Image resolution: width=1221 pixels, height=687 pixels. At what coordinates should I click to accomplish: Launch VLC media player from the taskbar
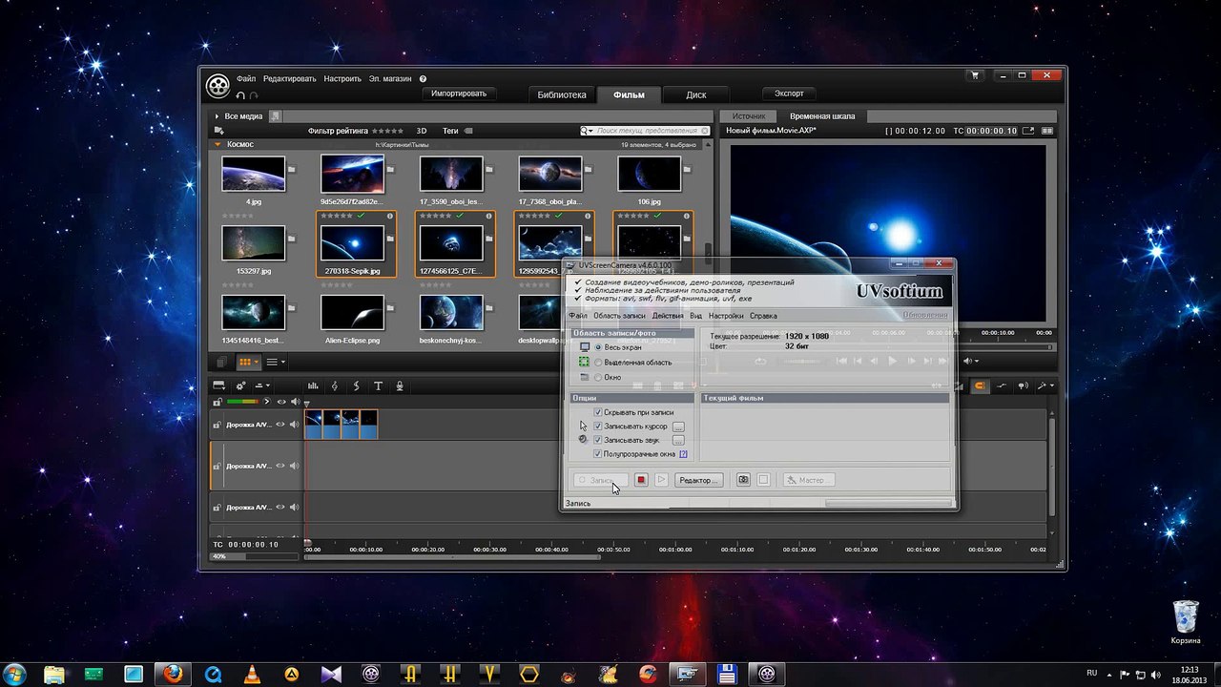(x=252, y=674)
